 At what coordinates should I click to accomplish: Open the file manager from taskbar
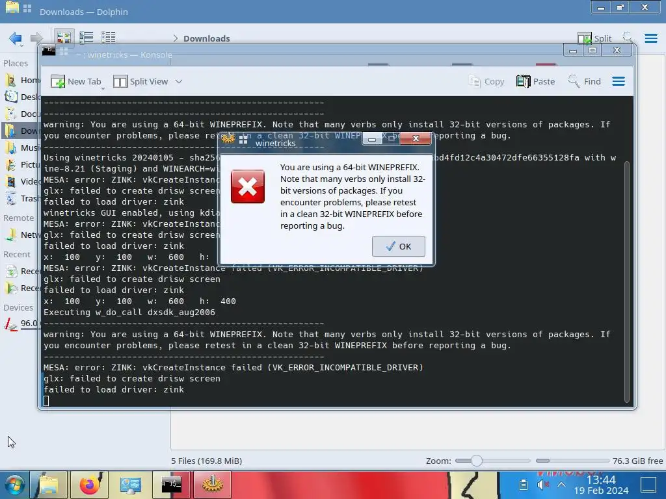(x=49, y=485)
